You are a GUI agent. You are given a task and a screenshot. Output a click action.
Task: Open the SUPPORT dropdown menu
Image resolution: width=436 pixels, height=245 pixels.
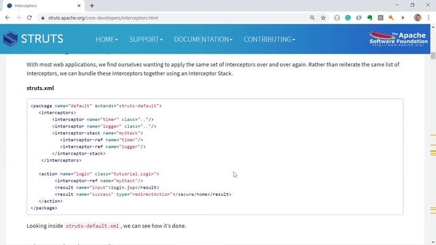coord(146,39)
